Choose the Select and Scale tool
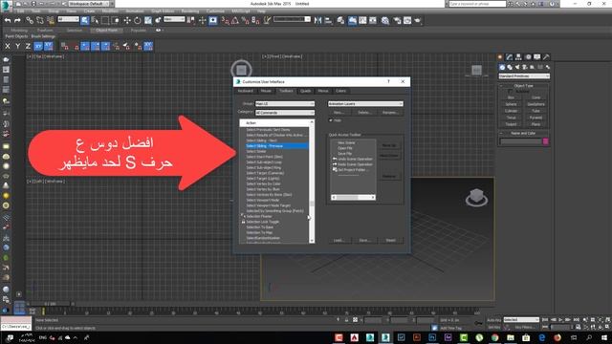Image resolution: width=612 pixels, height=344 pixels. [x=148, y=20]
